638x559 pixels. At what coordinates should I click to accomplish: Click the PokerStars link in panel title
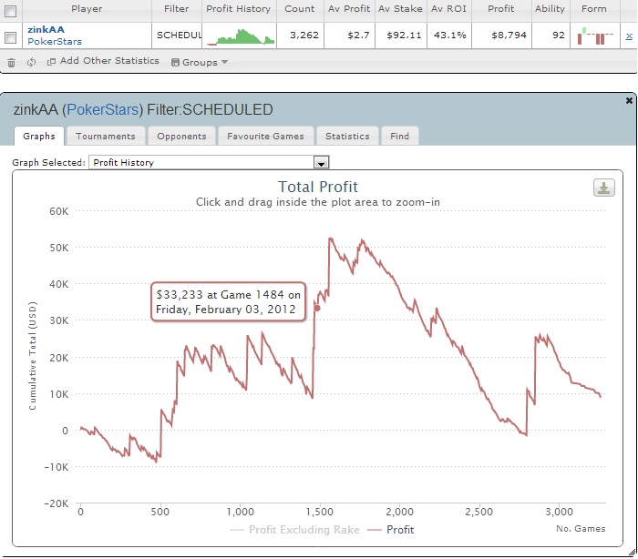click(102, 110)
